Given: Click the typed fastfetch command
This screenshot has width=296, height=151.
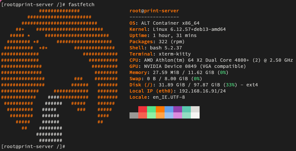Looking at the screenshot, I should (x=81, y=5).
